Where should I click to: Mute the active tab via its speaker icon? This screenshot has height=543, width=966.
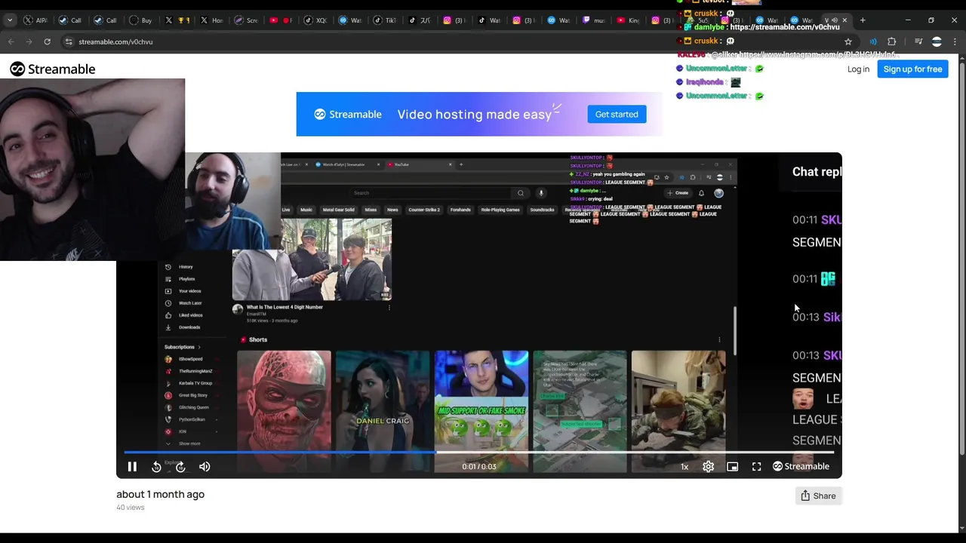click(834, 20)
